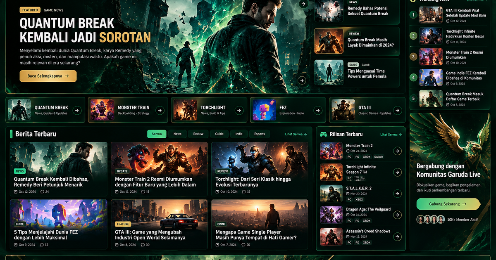Open Tips Menguasai Time Powers untuk Pemula guide
This screenshot has width=496, height=260.
[x=357, y=72]
